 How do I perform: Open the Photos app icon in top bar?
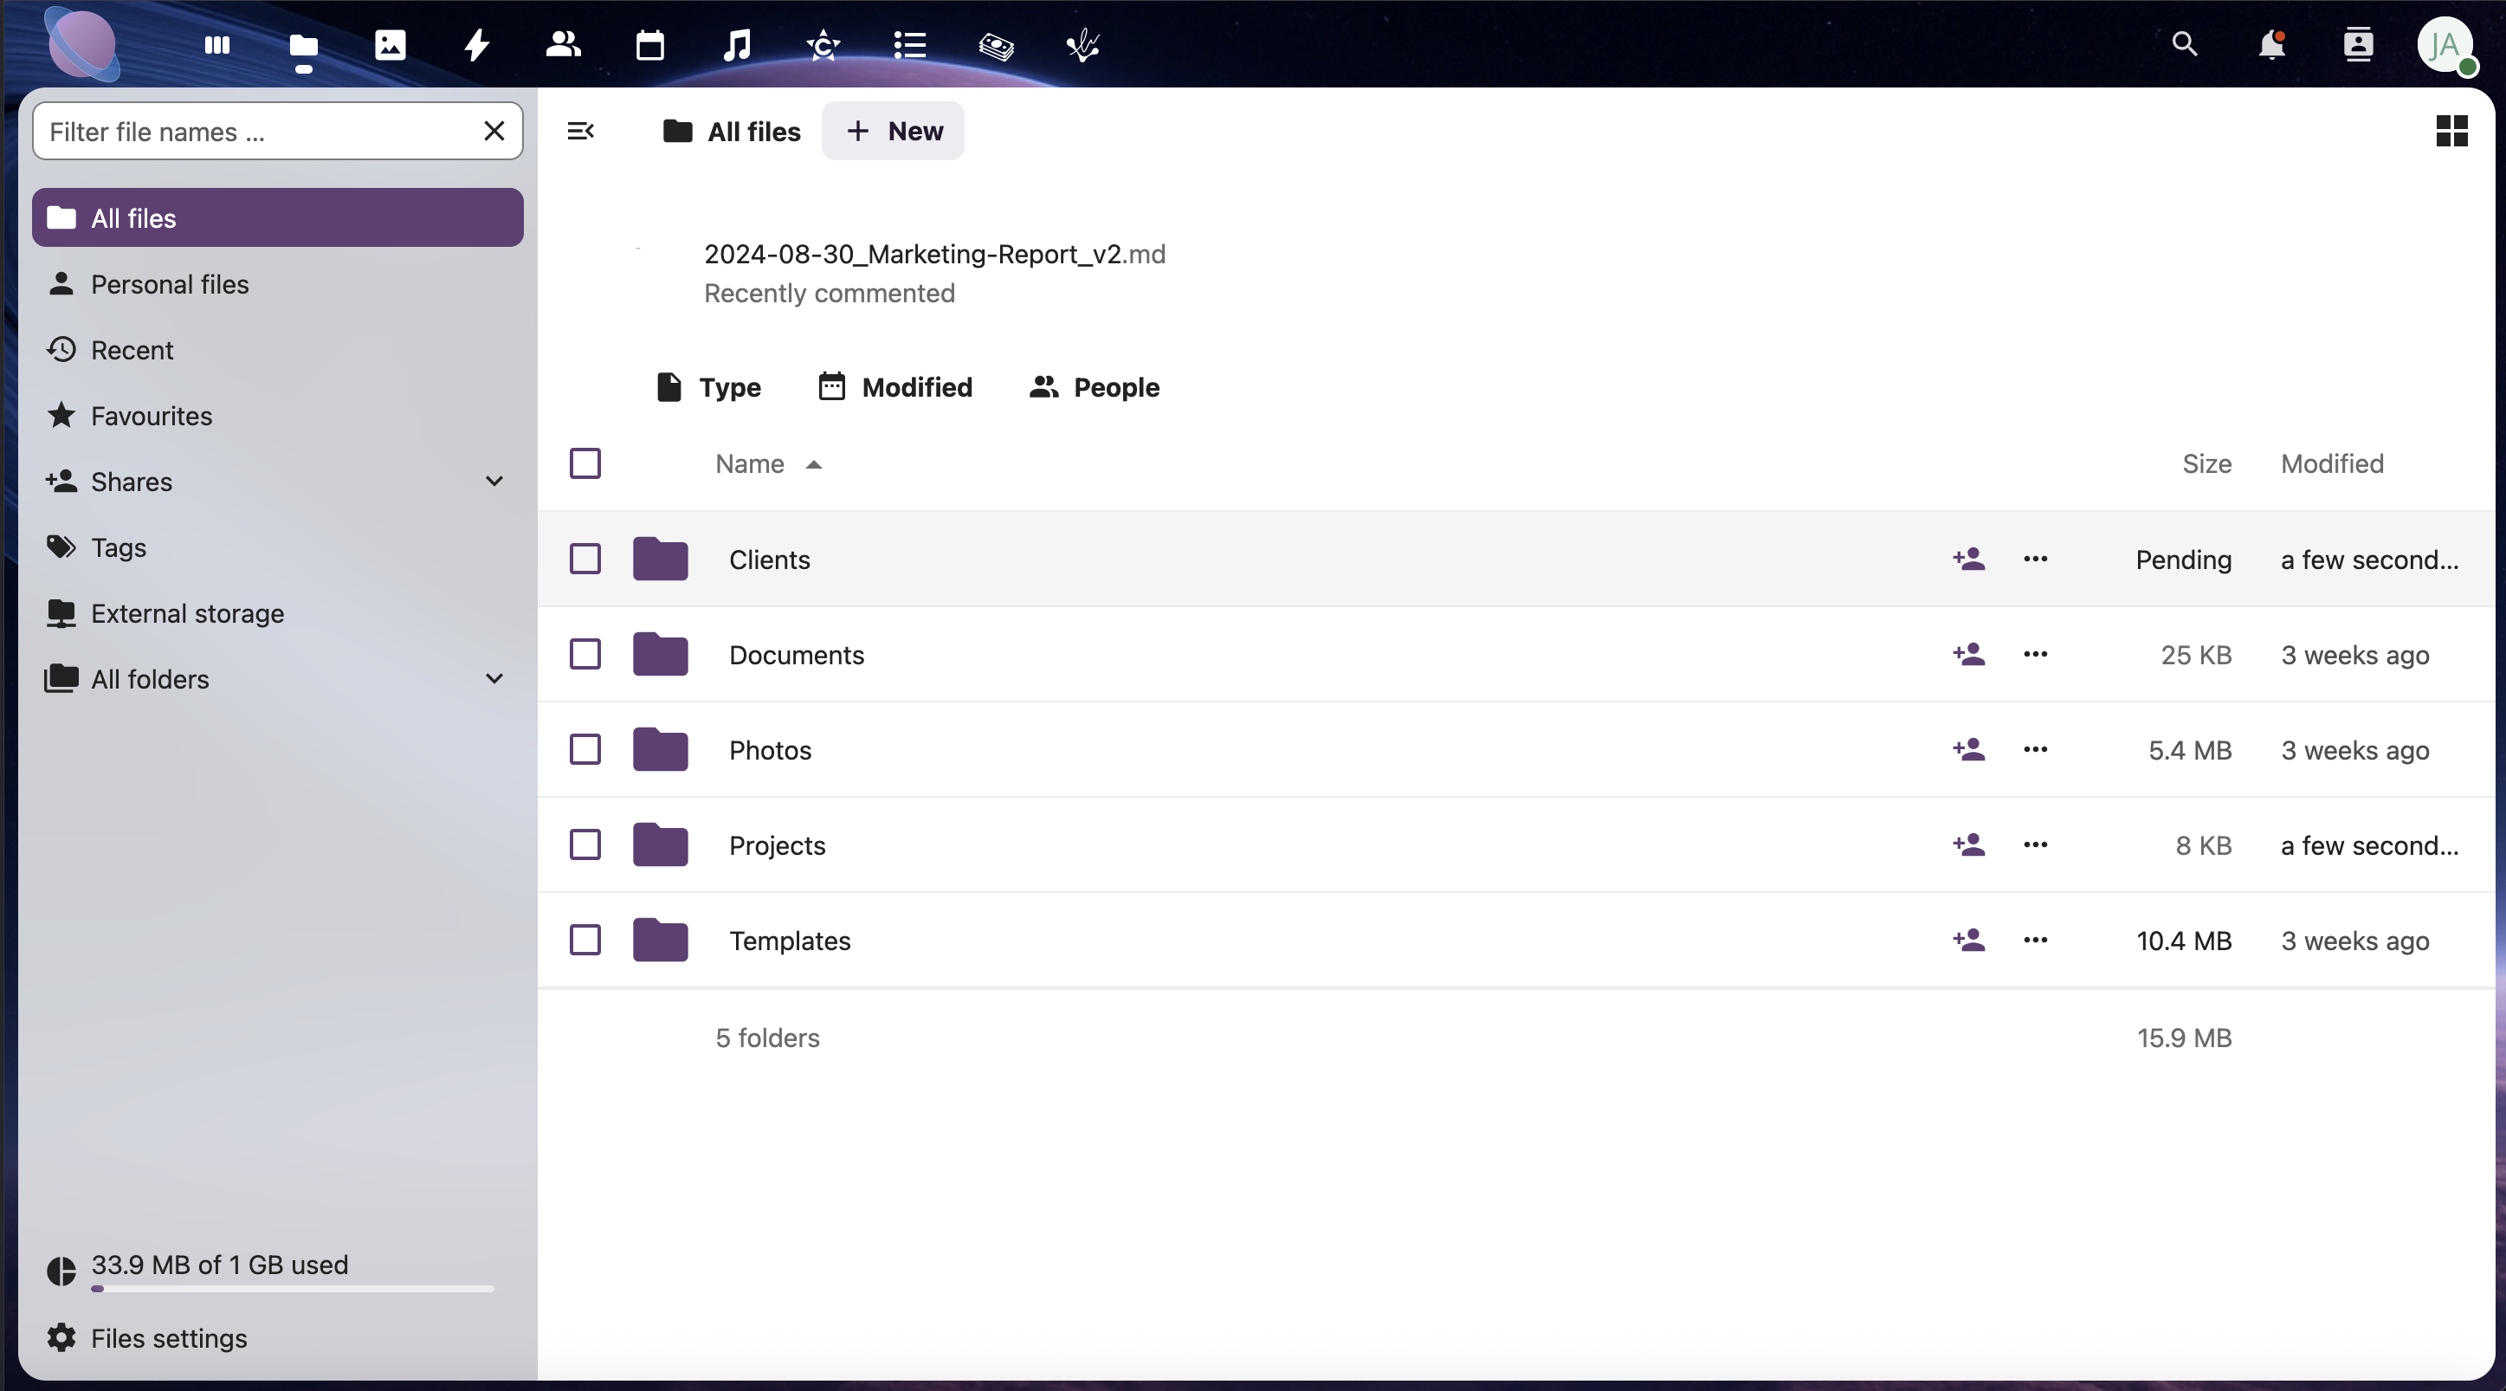(391, 45)
